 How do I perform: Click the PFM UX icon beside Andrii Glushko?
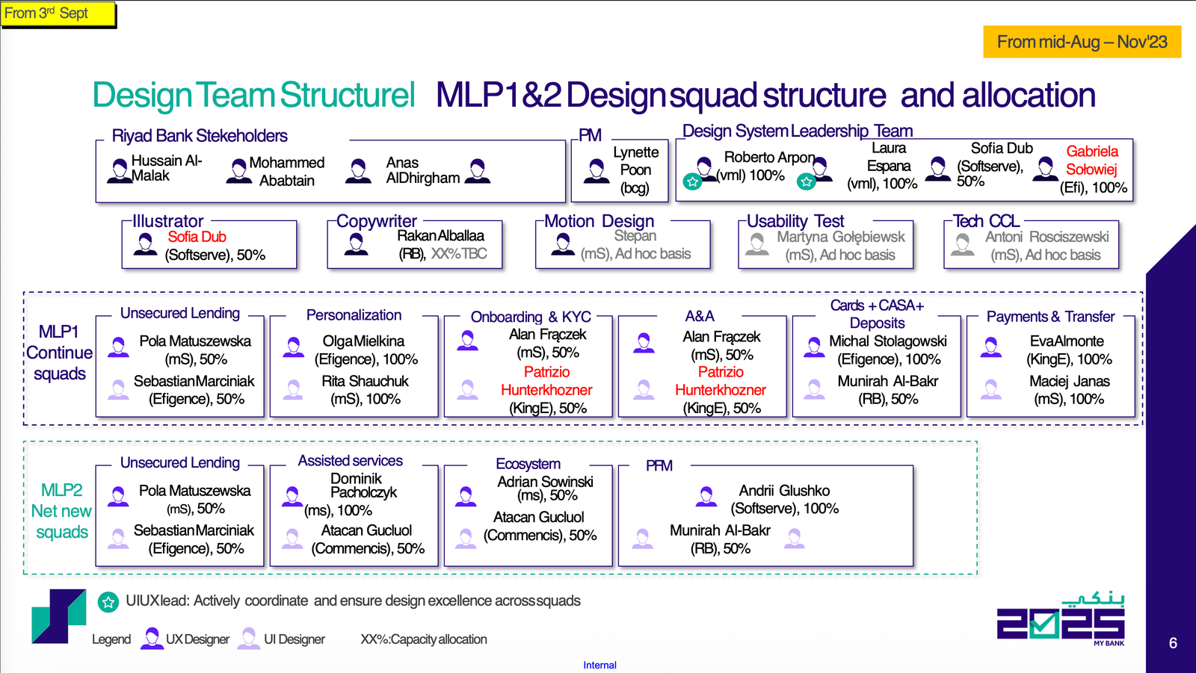pos(706,495)
